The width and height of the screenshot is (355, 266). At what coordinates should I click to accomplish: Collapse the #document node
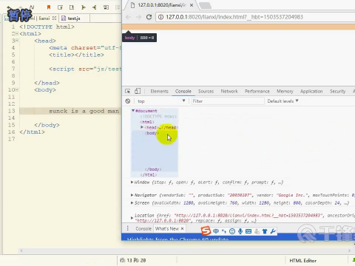point(133,111)
